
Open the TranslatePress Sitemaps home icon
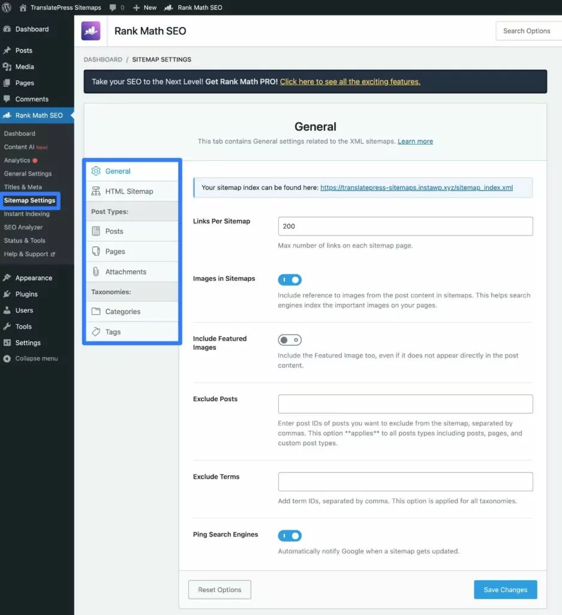[x=23, y=7]
